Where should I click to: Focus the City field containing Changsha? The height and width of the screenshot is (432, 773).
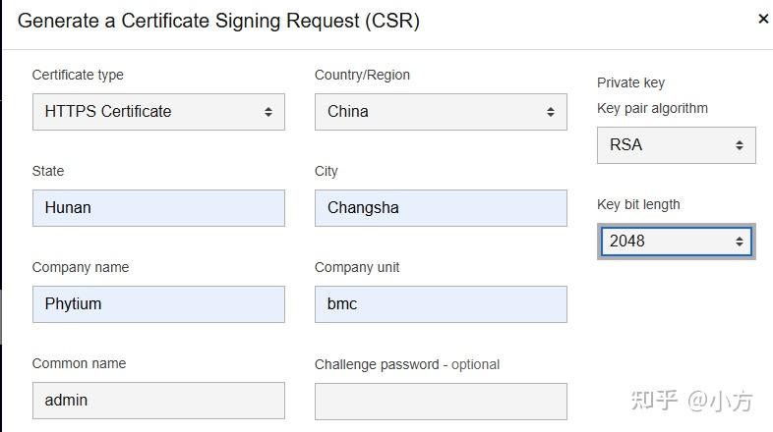[441, 208]
